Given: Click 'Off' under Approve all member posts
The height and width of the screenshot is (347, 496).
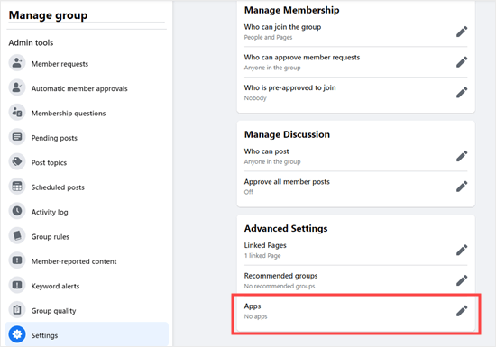Looking at the screenshot, I should (248, 192).
